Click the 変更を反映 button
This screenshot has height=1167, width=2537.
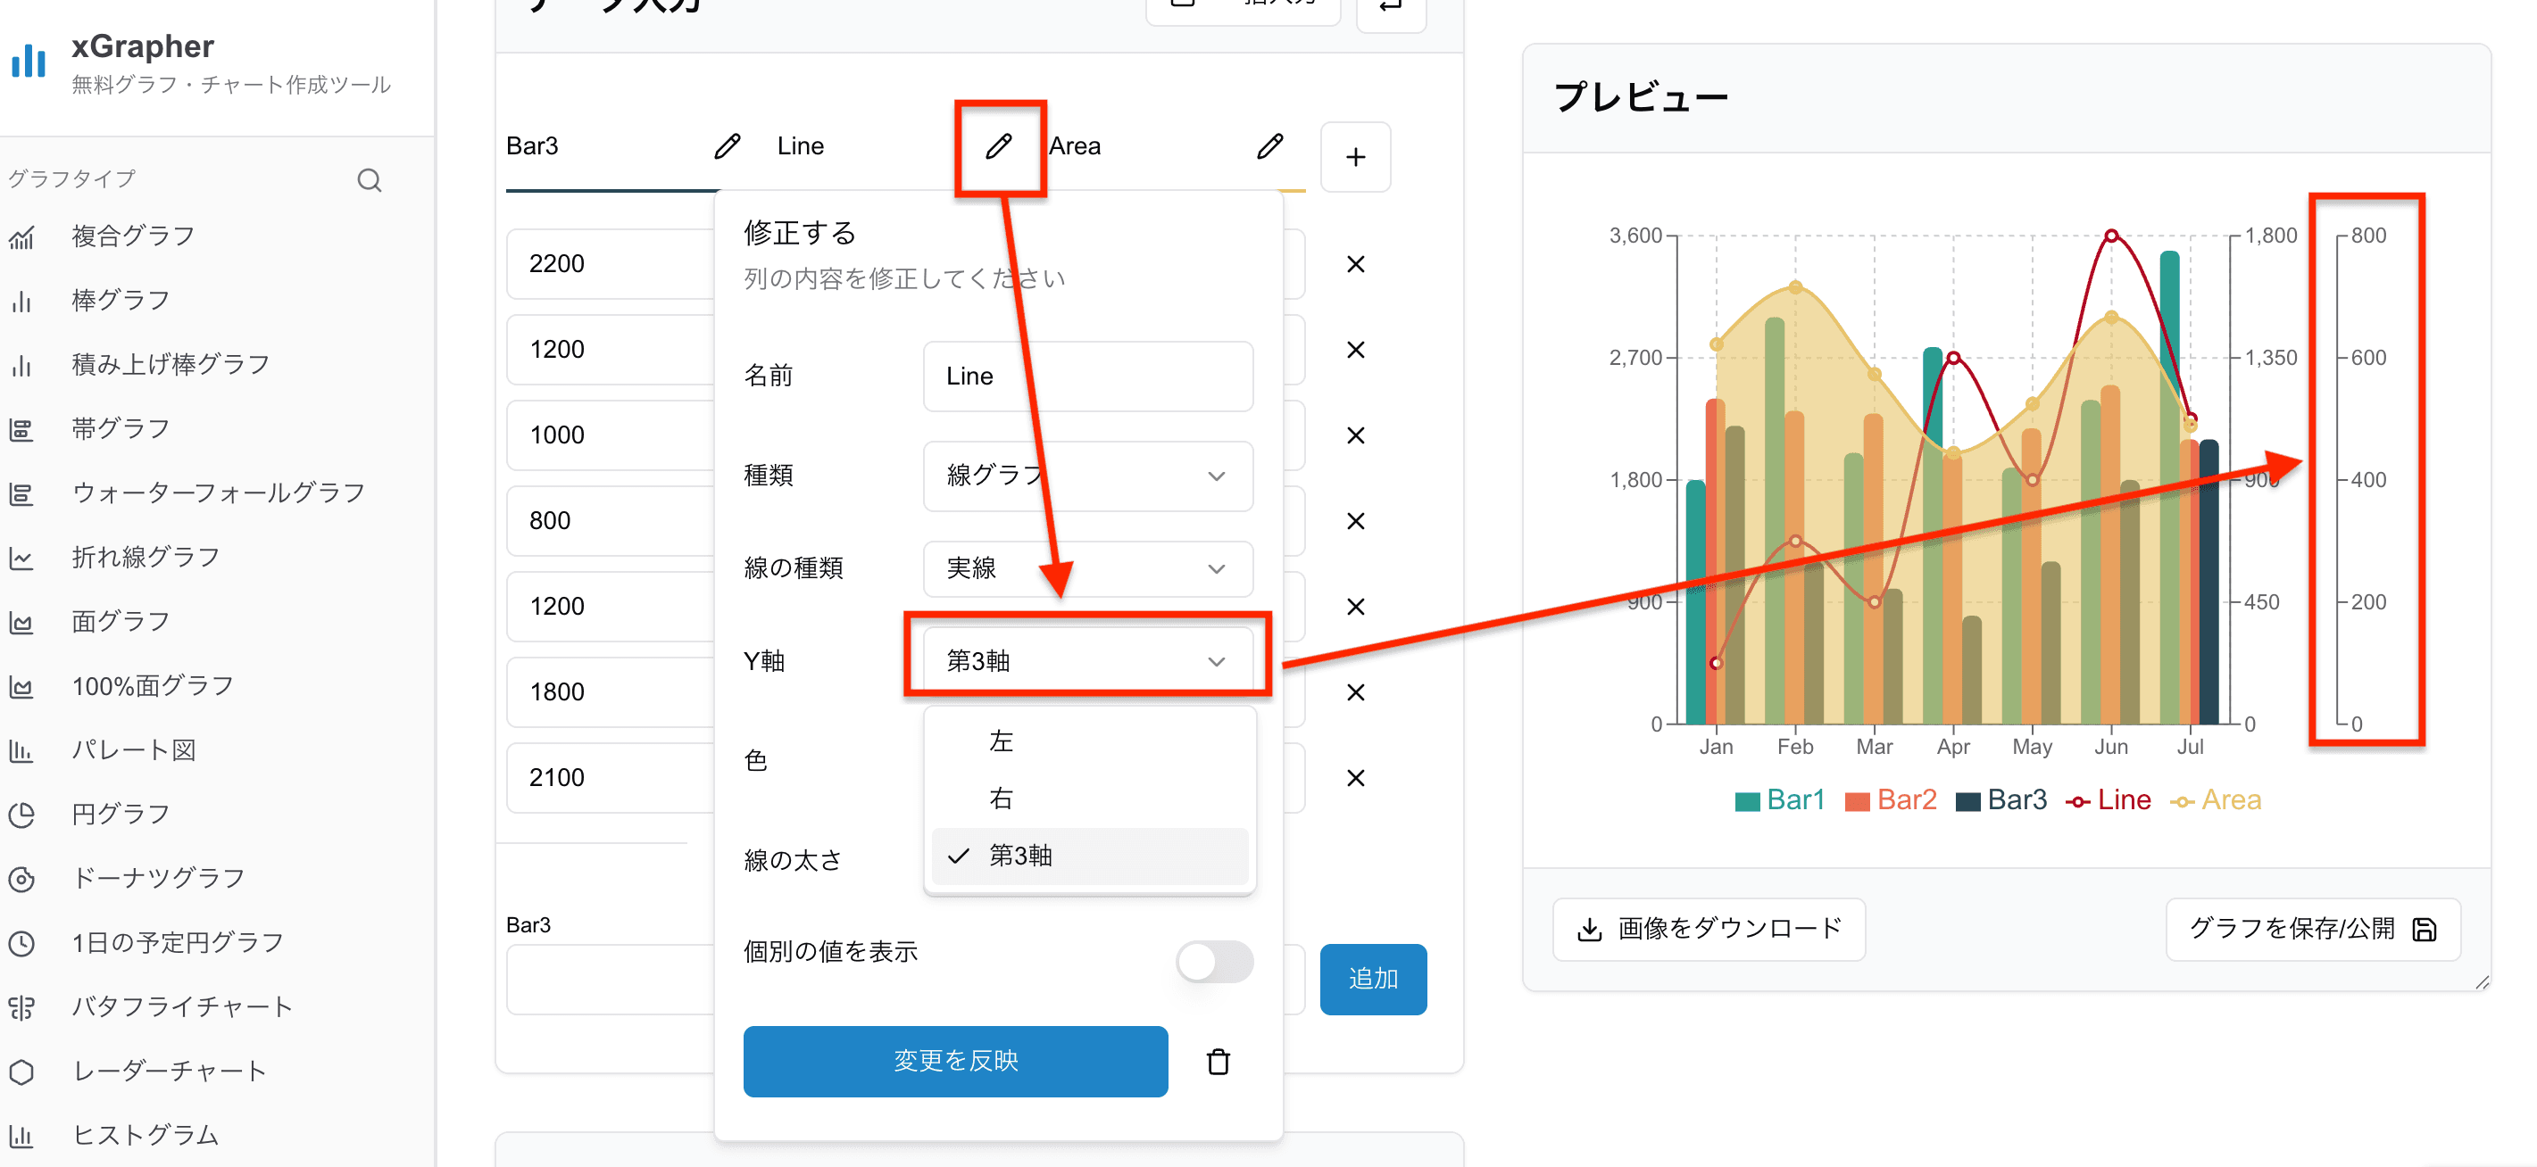pos(955,1062)
